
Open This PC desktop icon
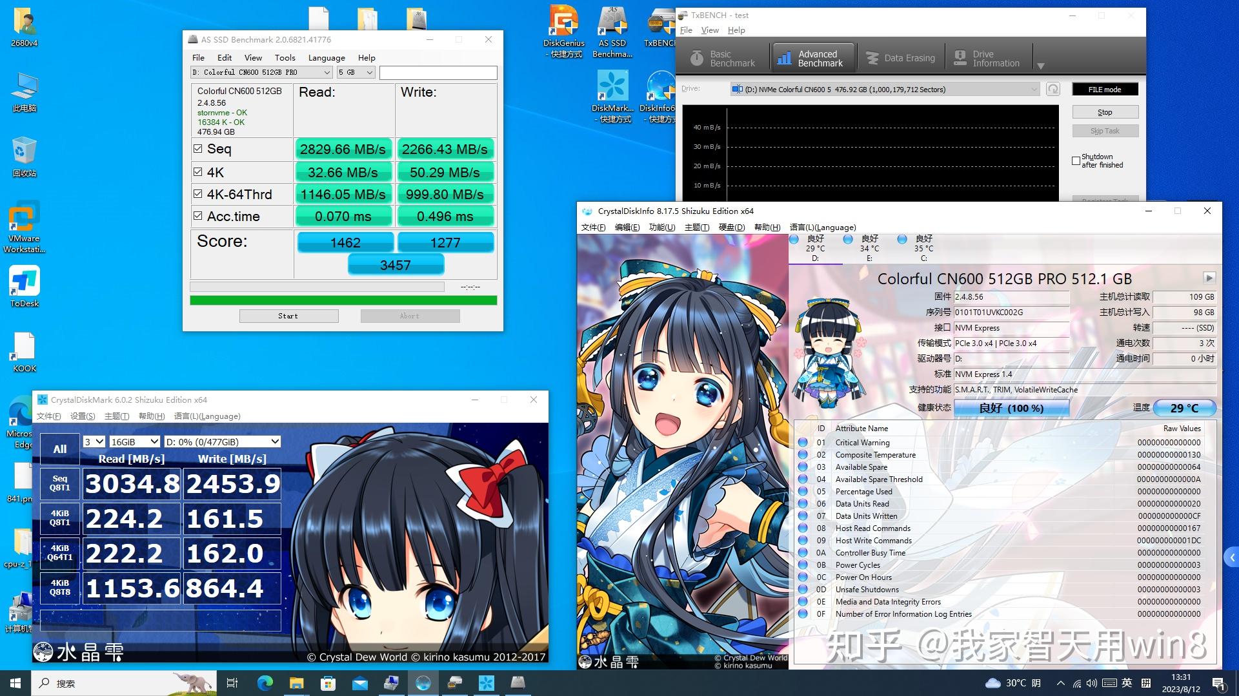point(24,92)
